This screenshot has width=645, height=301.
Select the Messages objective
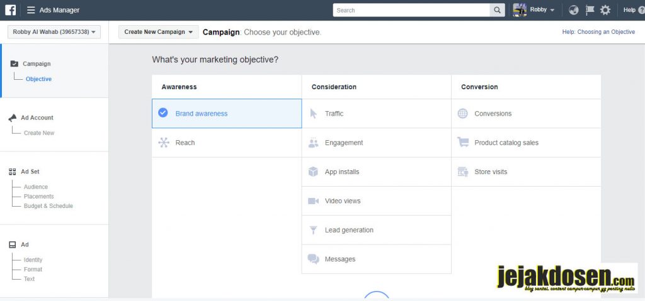[x=377, y=259]
